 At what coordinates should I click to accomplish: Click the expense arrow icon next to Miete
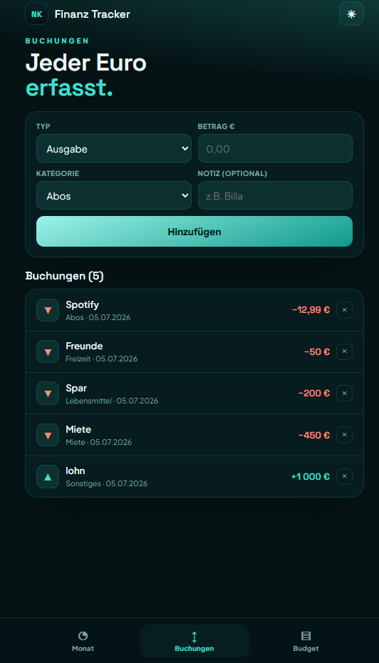[48, 435]
